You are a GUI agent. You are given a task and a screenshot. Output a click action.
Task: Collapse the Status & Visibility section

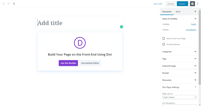point(179,19)
